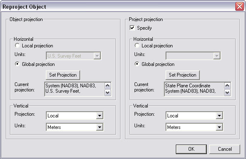Viewport: 246px width, 159px height.
Task: Expand project vertical Projection dropdown showing Local
Action: pyautogui.click(x=194, y=116)
